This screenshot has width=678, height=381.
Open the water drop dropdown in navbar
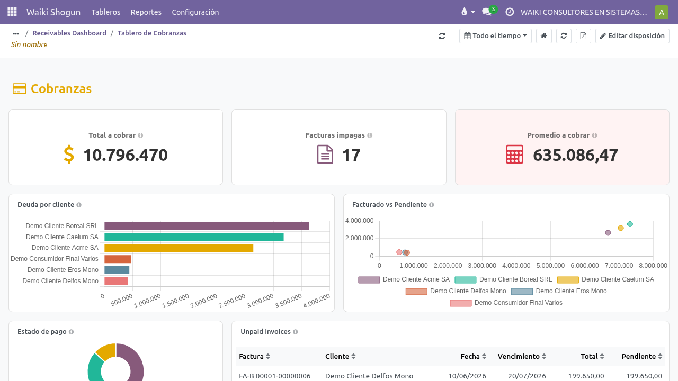468,12
